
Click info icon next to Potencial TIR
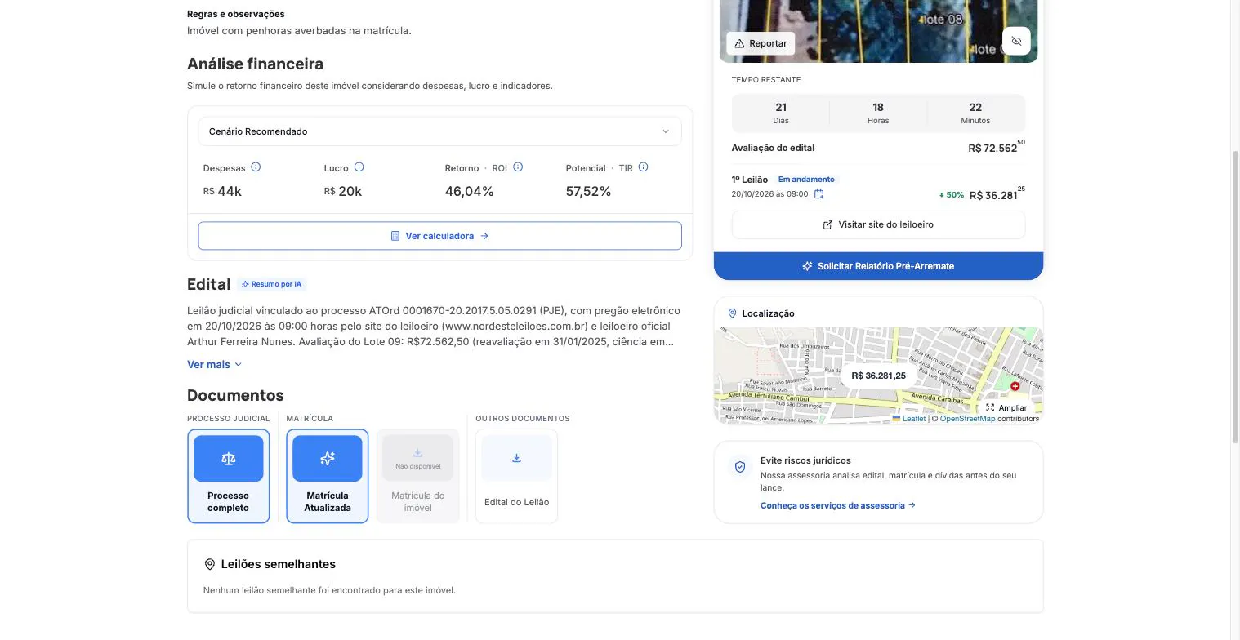click(643, 167)
